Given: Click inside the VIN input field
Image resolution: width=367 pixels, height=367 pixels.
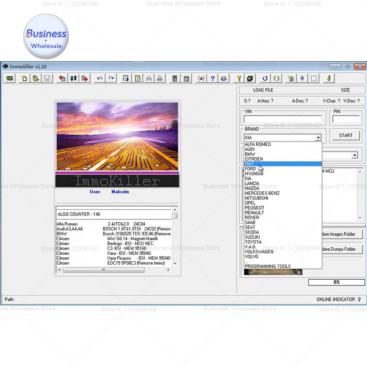Looking at the screenshot, I should [283, 119].
